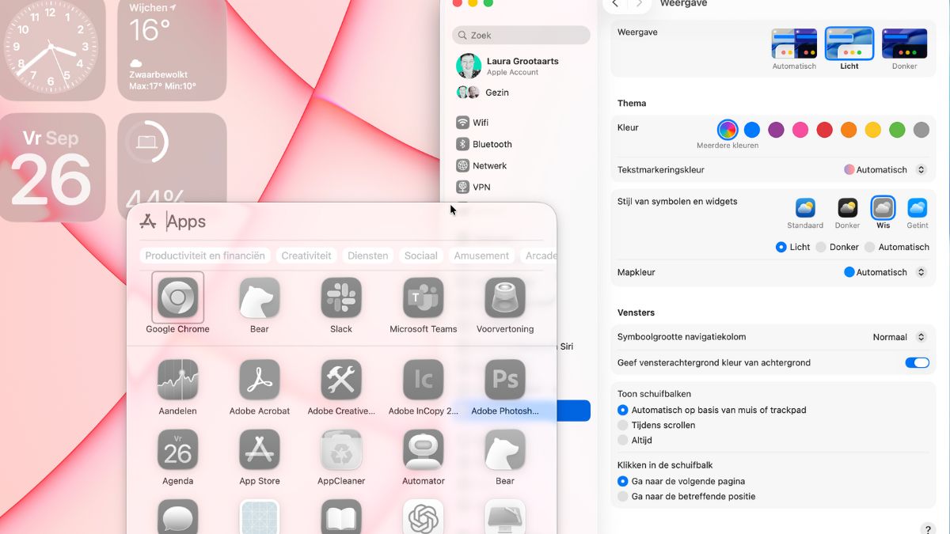This screenshot has width=950, height=534.
Task: Open Adobe Acrobat app icon
Action: coord(260,381)
